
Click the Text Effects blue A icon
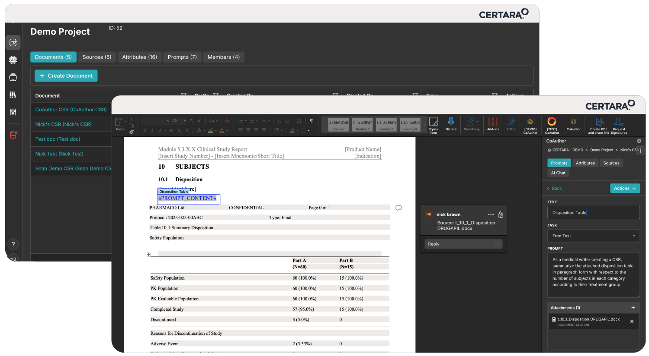click(x=199, y=130)
